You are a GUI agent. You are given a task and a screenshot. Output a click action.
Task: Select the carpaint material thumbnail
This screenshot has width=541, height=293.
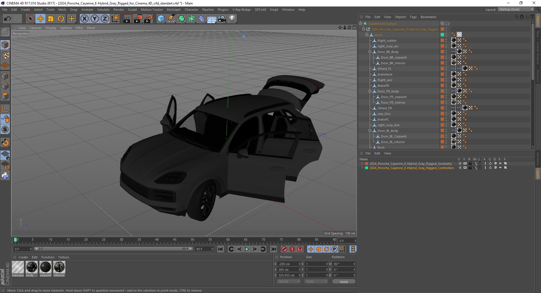(45, 267)
